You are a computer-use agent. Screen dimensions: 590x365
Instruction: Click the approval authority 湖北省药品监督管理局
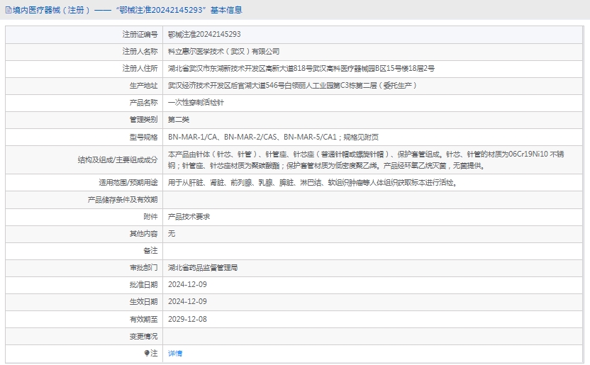[x=202, y=267]
